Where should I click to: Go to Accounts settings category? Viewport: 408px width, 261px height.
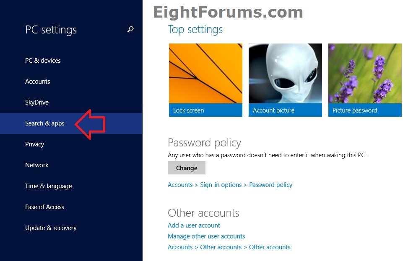coord(71,82)
